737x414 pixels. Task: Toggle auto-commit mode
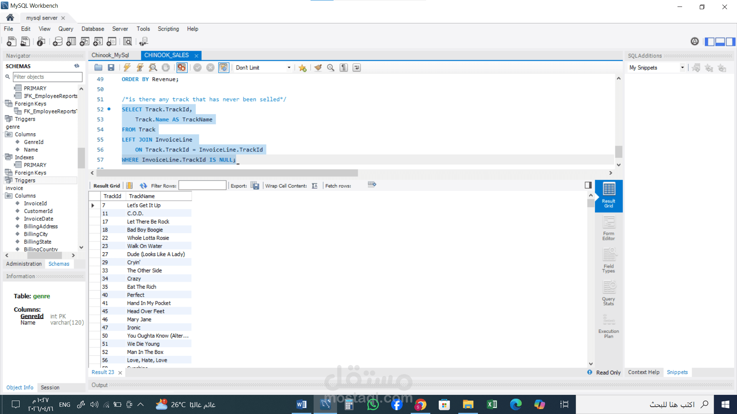point(223,67)
